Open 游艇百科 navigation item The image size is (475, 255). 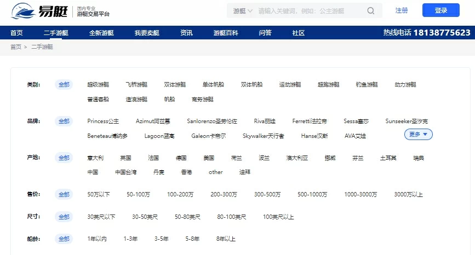pyautogui.click(x=226, y=33)
